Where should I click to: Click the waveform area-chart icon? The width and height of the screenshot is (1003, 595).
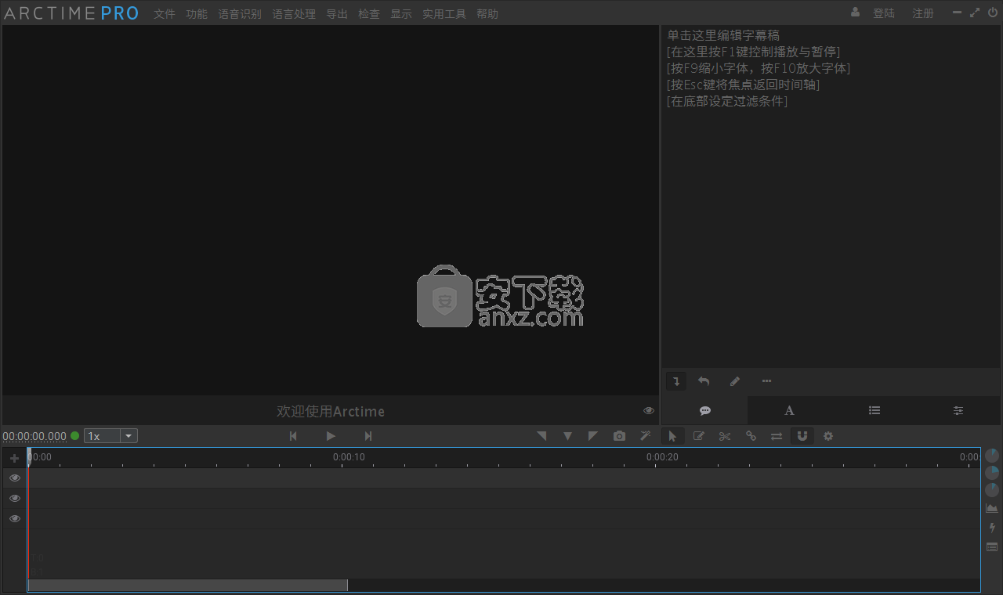tap(992, 509)
